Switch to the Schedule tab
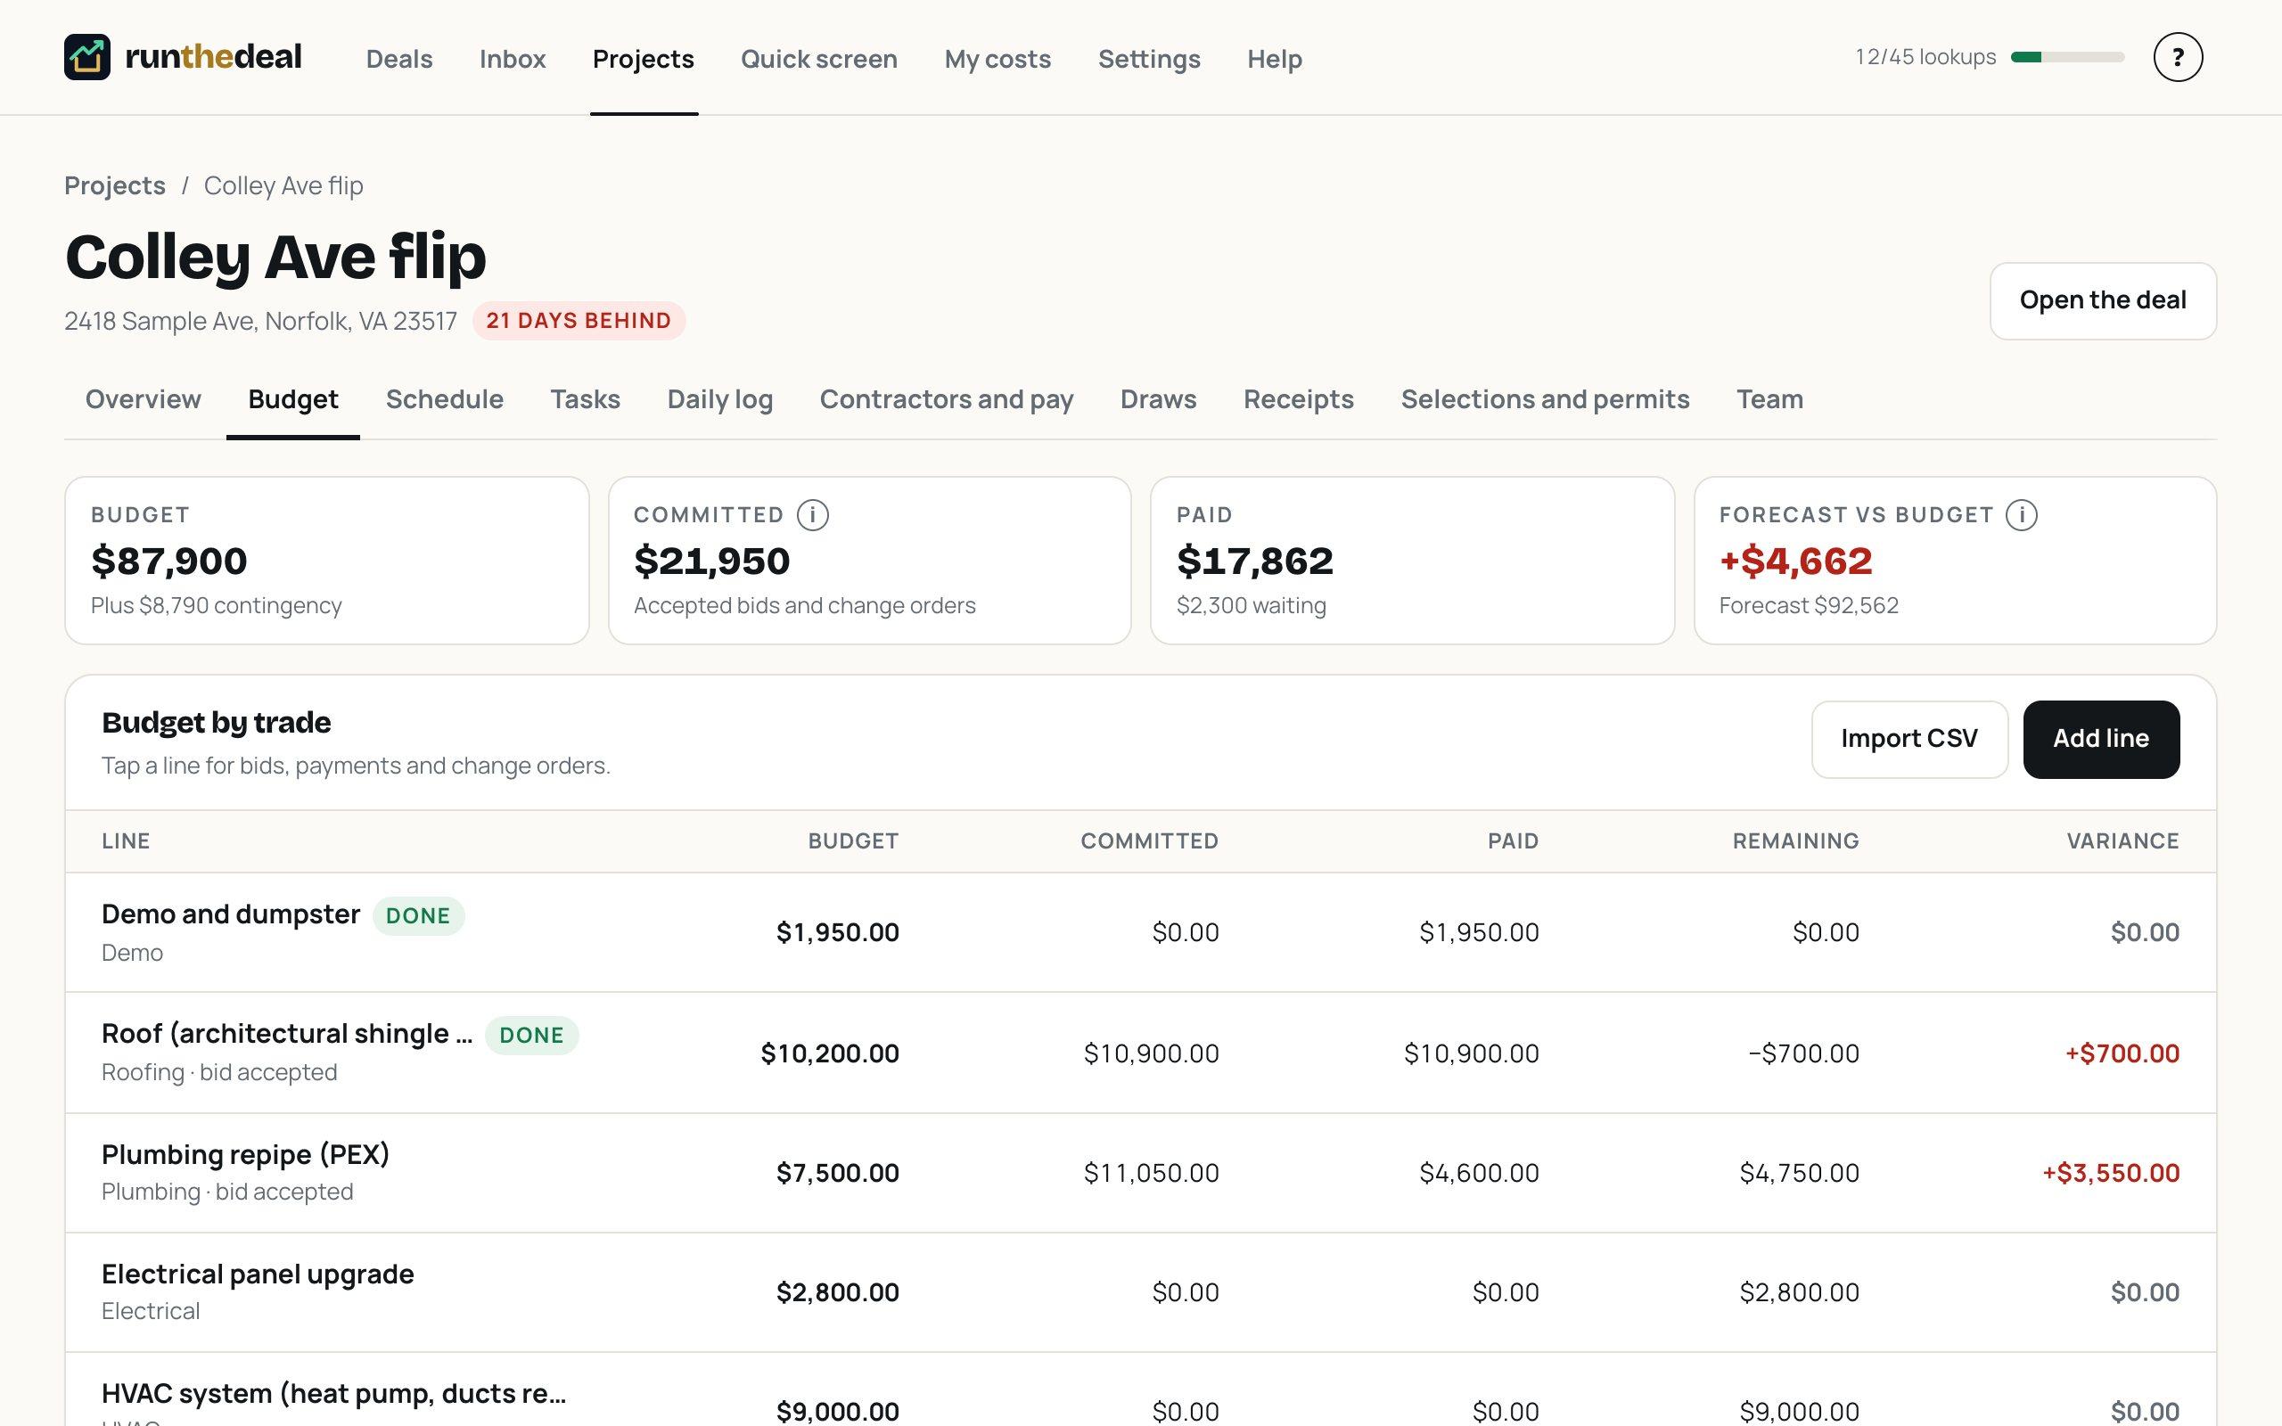This screenshot has height=1426, width=2282. [444, 400]
